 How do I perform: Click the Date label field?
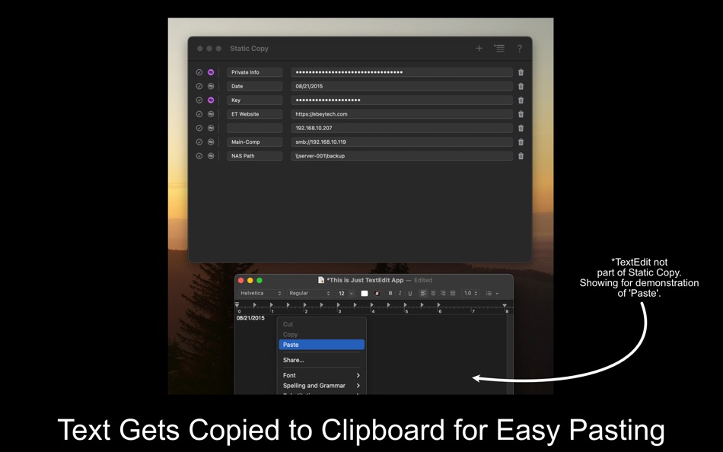[254, 86]
